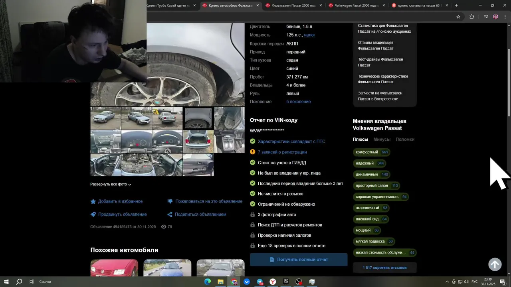The image size is (511, 287).
Task: Open Telegram from the taskbar
Action: [260, 282]
